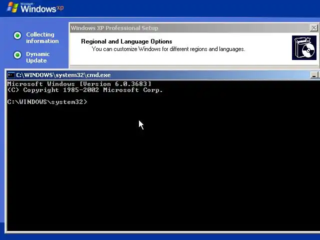Click the Collecting information step indicator

coord(17,35)
